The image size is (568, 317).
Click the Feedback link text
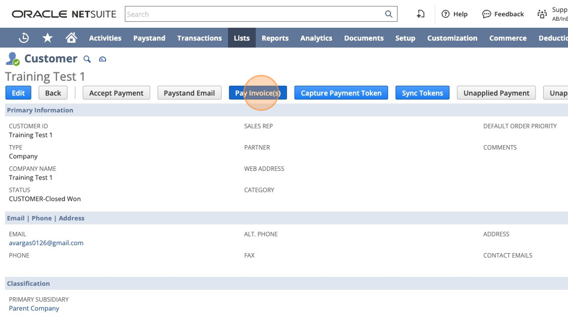click(509, 14)
